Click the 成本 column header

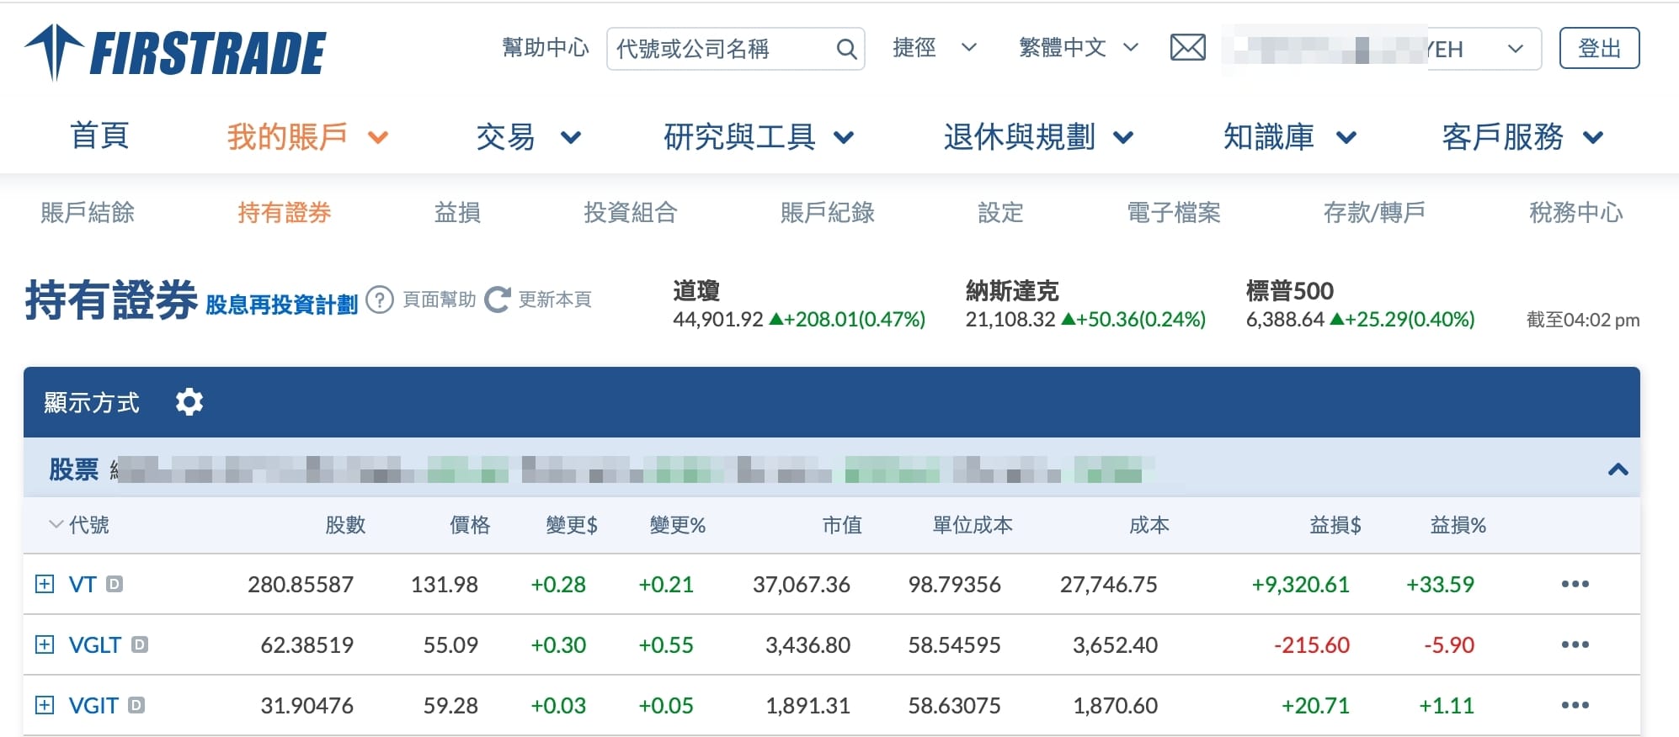coord(1149,525)
